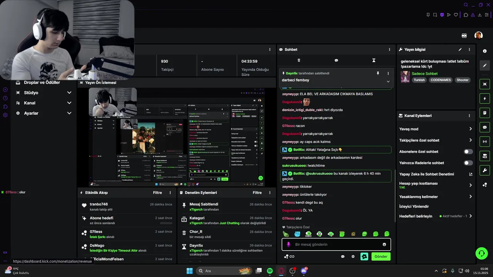
Task: Toggle chat widget icon in right rail
Action: [x=485, y=127]
